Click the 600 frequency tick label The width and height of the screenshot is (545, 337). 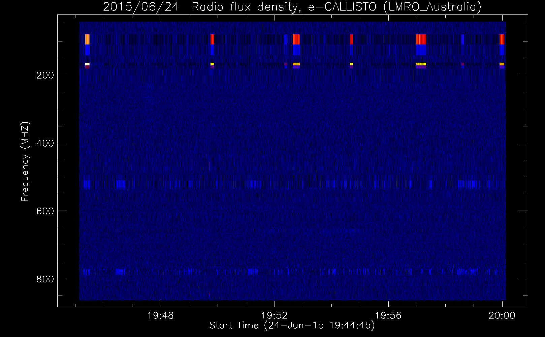point(45,211)
